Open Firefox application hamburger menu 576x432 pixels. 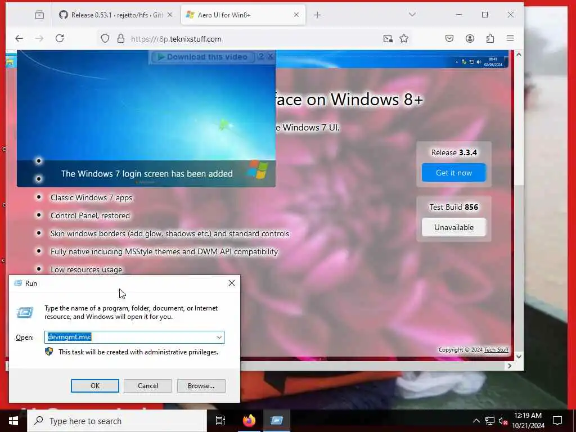tap(510, 39)
